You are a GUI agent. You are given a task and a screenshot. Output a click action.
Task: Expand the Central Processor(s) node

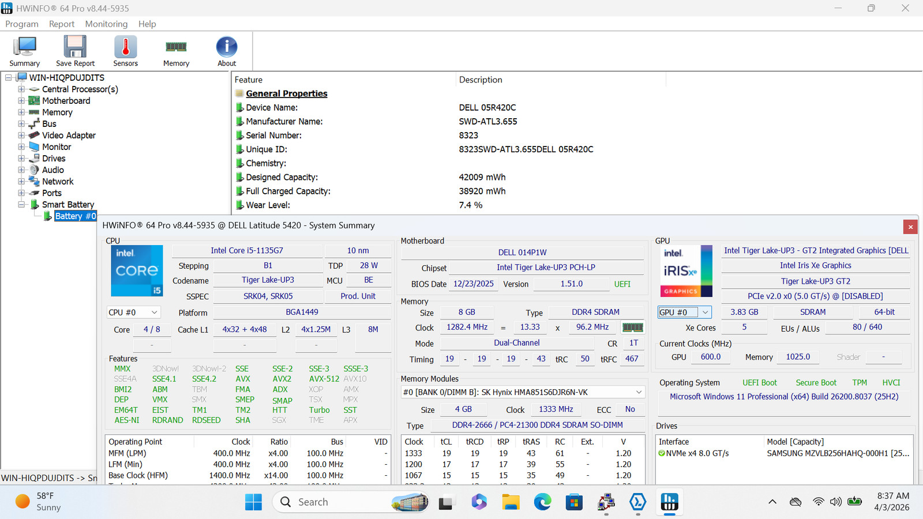(x=21, y=89)
